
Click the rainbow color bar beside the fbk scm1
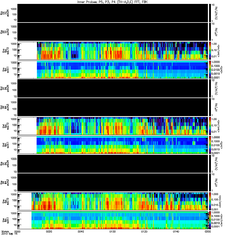[210, 220]
